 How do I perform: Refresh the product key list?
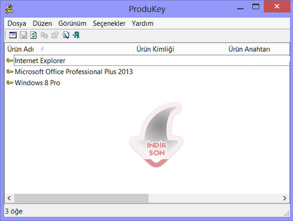click(x=33, y=35)
